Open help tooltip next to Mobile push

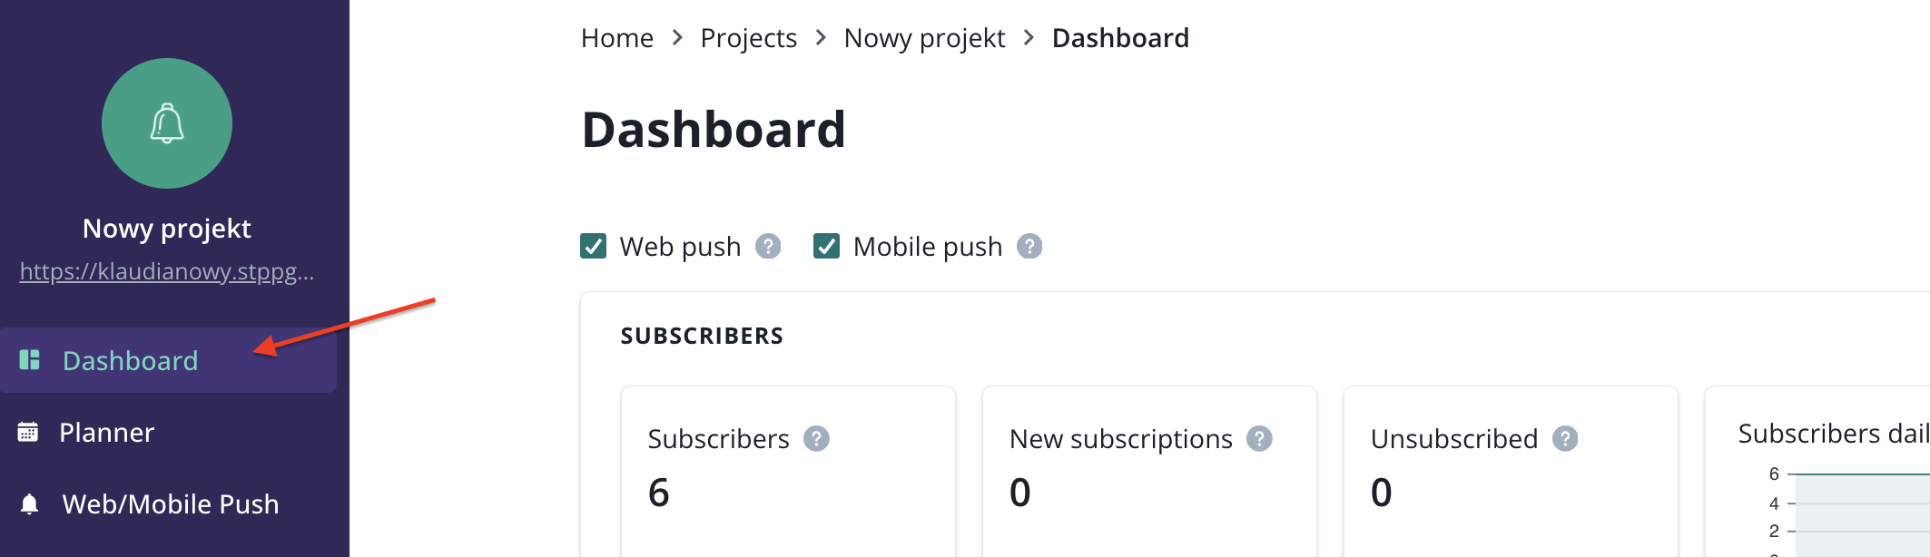[x=1029, y=247]
